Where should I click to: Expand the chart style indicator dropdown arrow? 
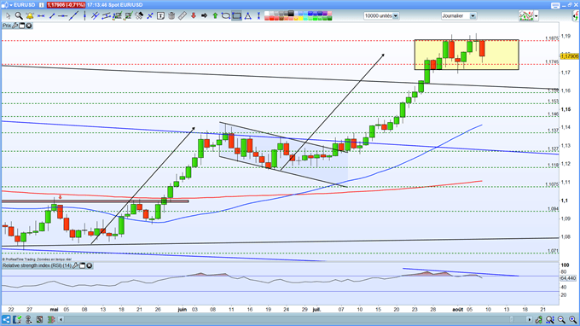click(x=536, y=16)
